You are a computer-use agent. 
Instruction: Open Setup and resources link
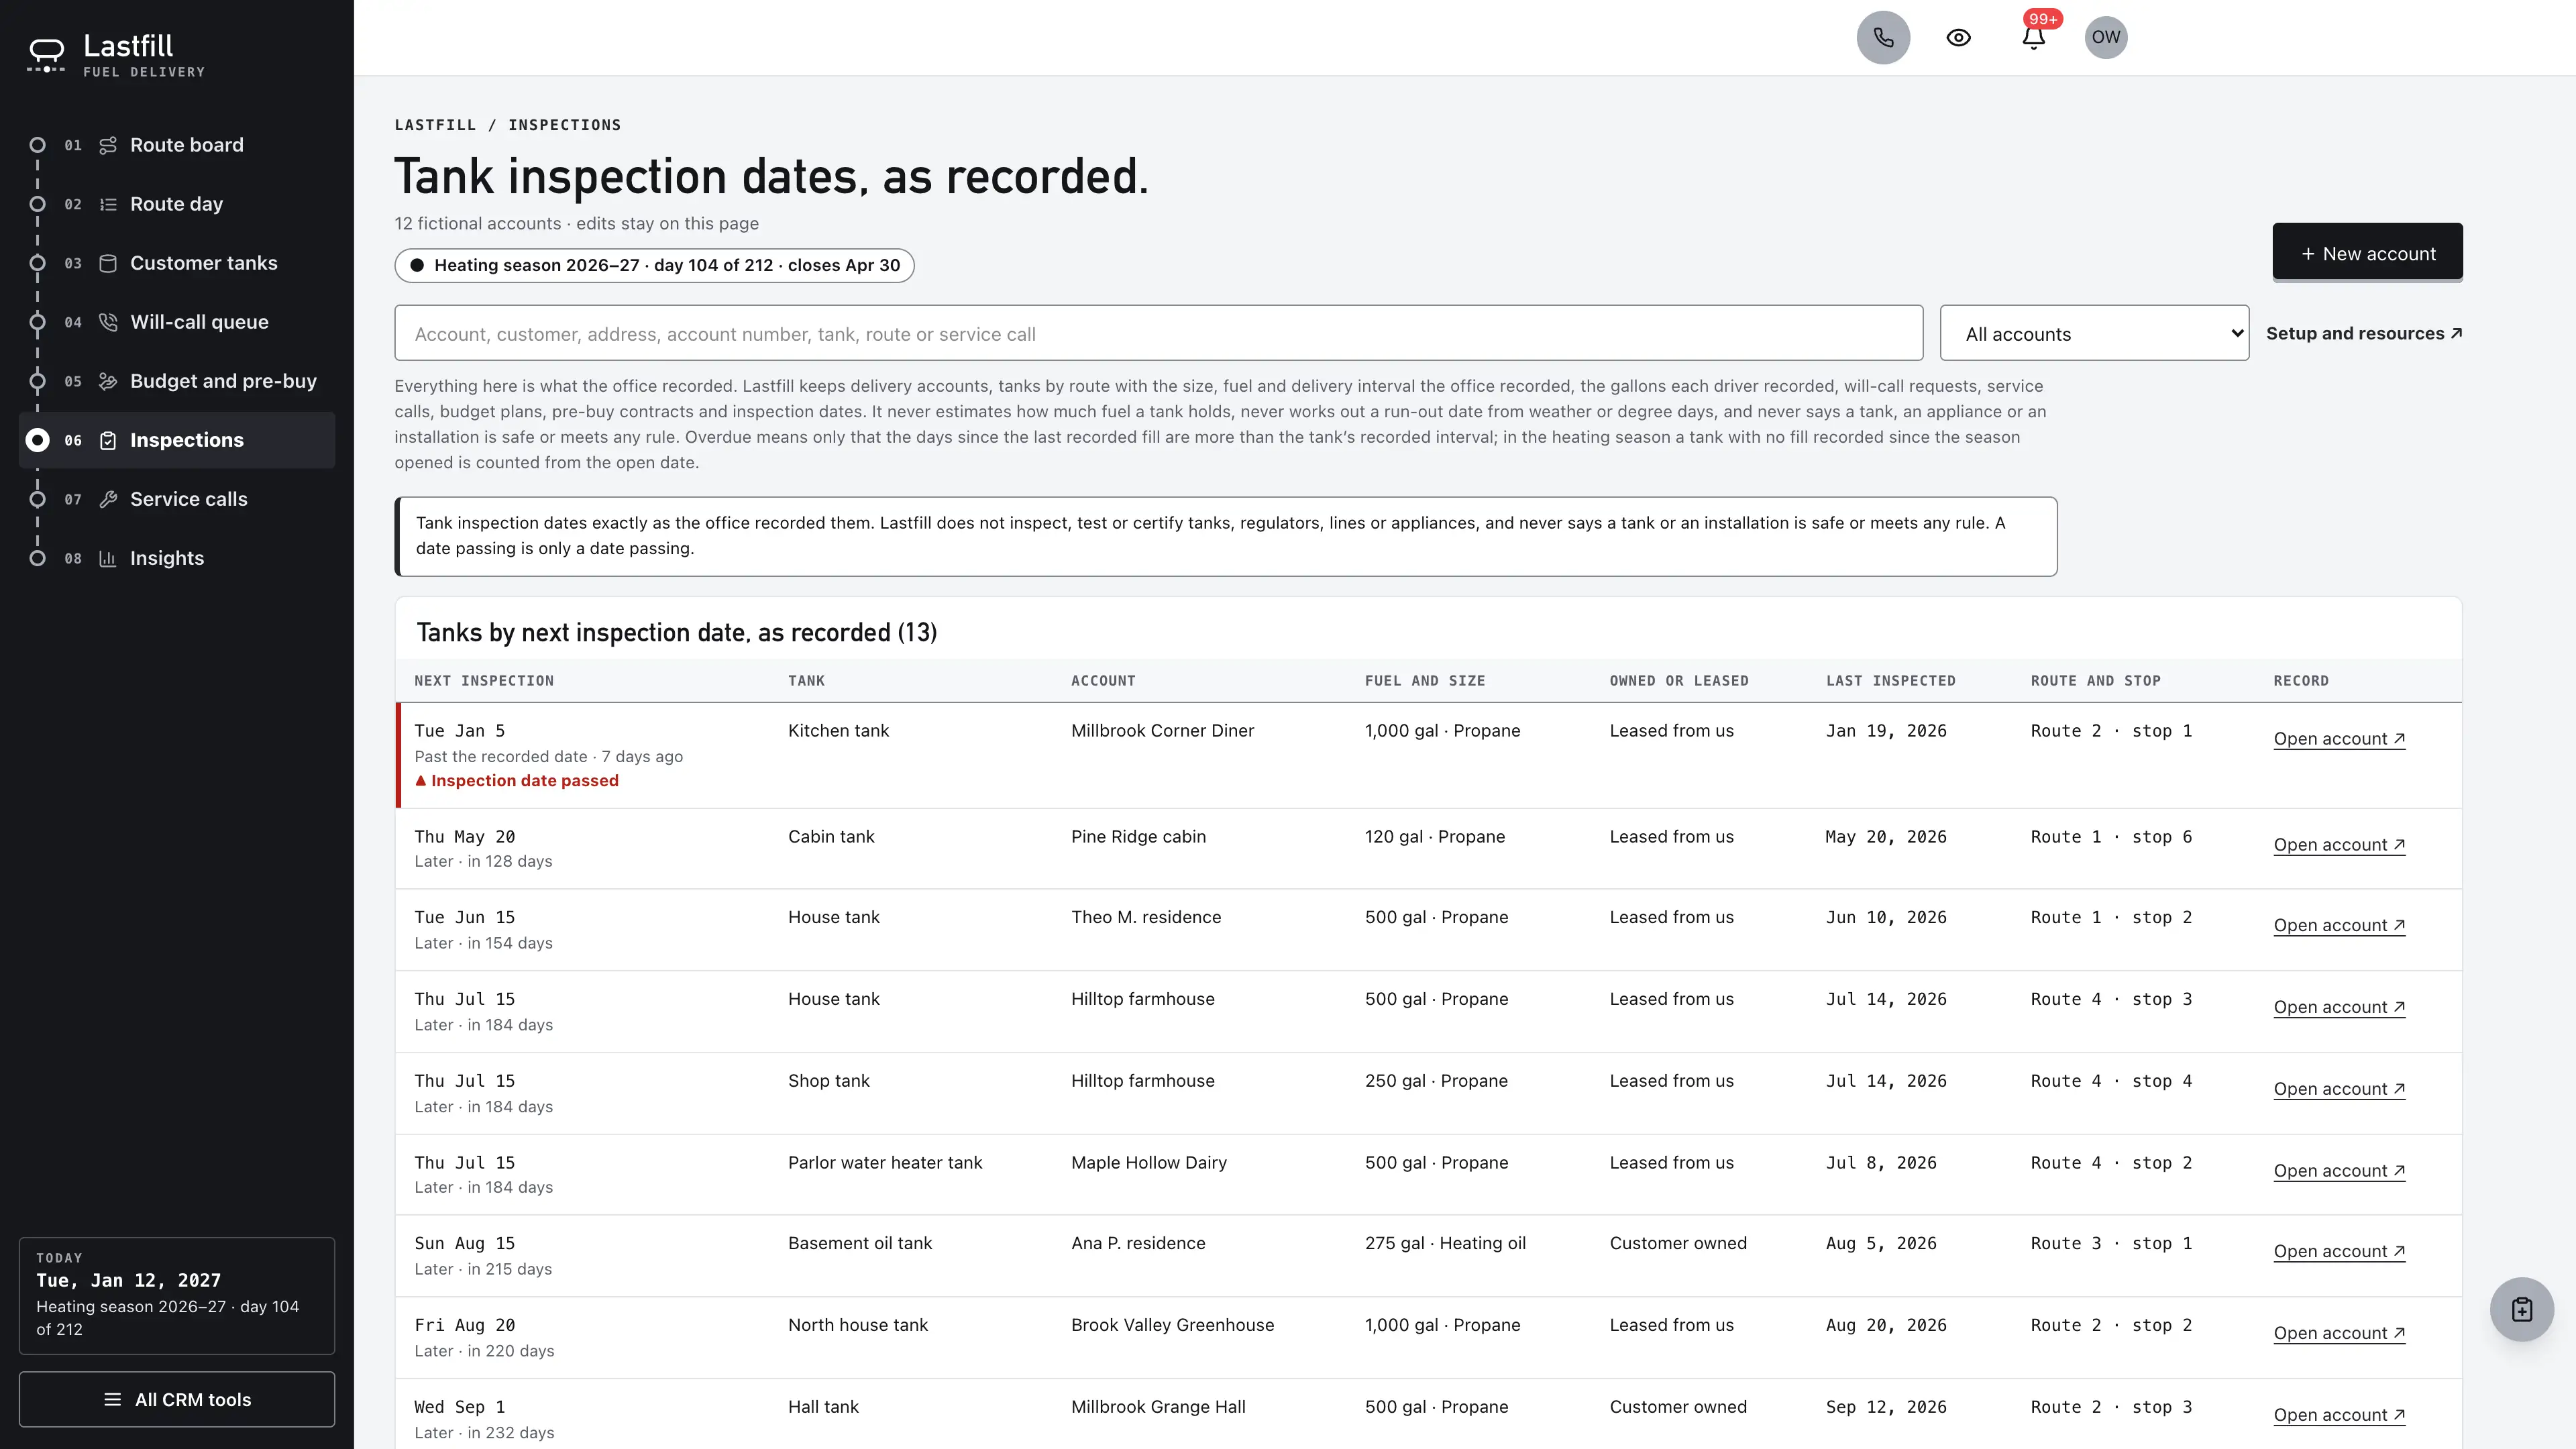[2364, 333]
